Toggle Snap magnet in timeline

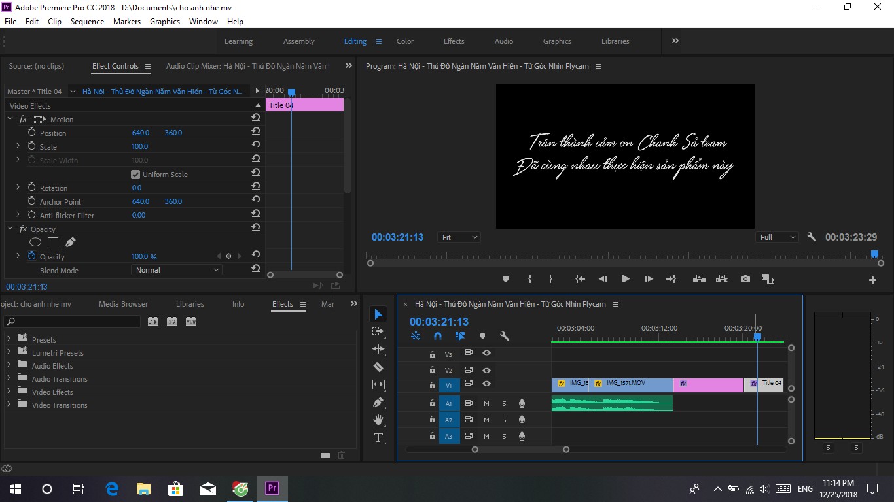coord(438,336)
